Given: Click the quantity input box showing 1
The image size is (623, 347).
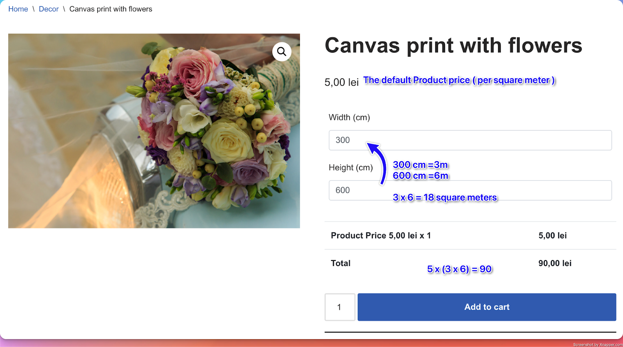Looking at the screenshot, I should click(340, 307).
